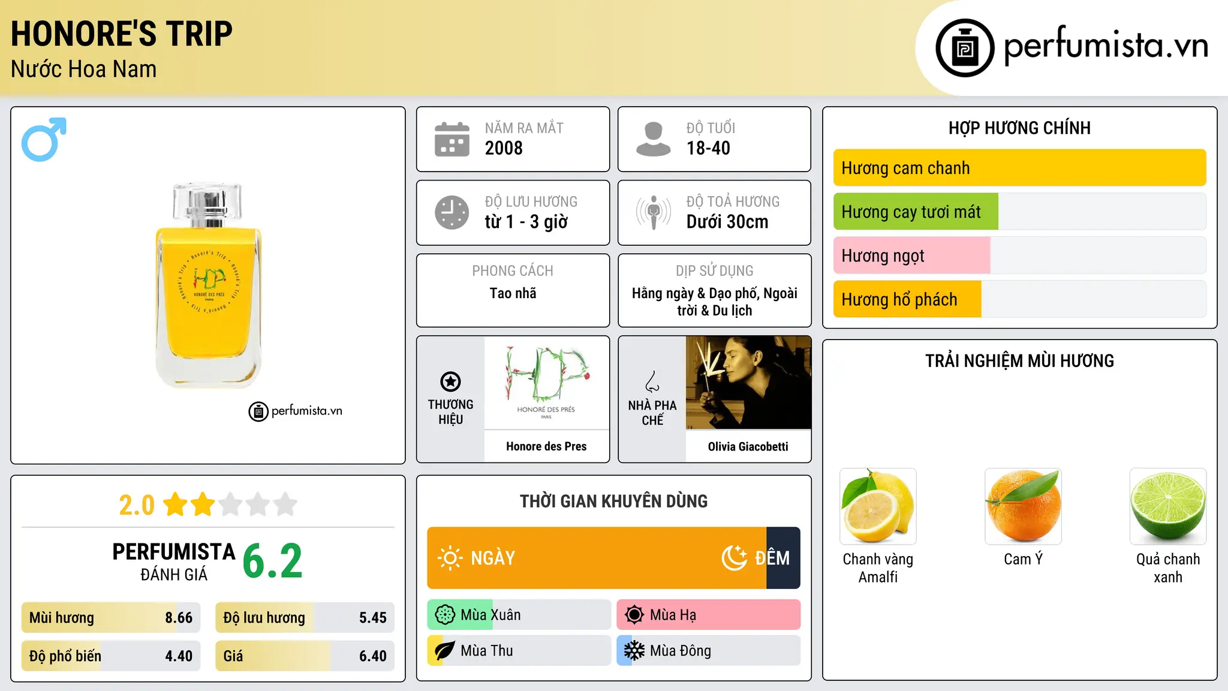Click the Mùa Thu season bar

[519, 651]
